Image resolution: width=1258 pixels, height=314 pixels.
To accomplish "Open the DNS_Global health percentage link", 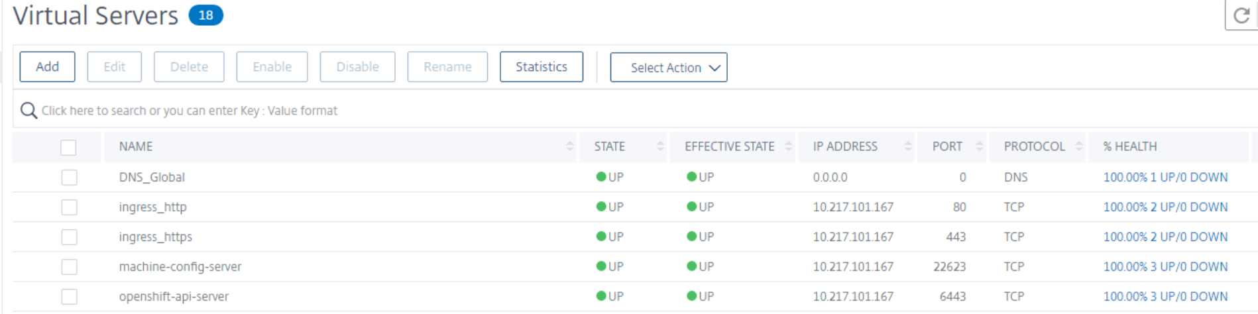I will click(1165, 178).
